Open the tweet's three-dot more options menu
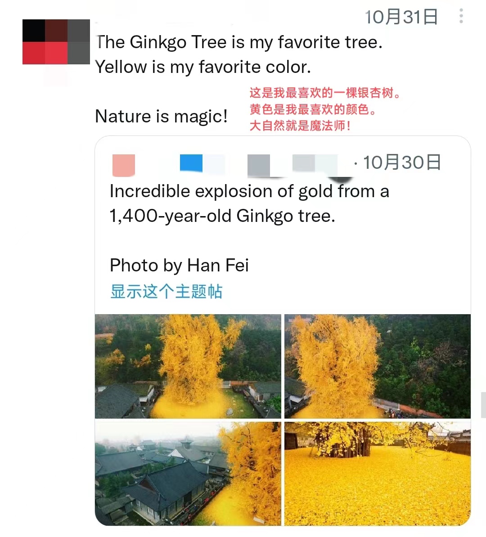Image resolution: width=486 pixels, height=537 pixels. (x=461, y=16)
